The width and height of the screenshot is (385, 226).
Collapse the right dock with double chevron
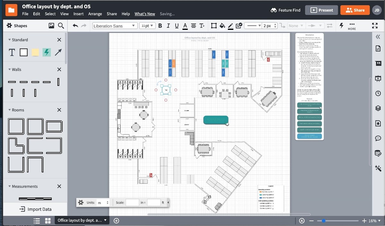pos(378,36)
